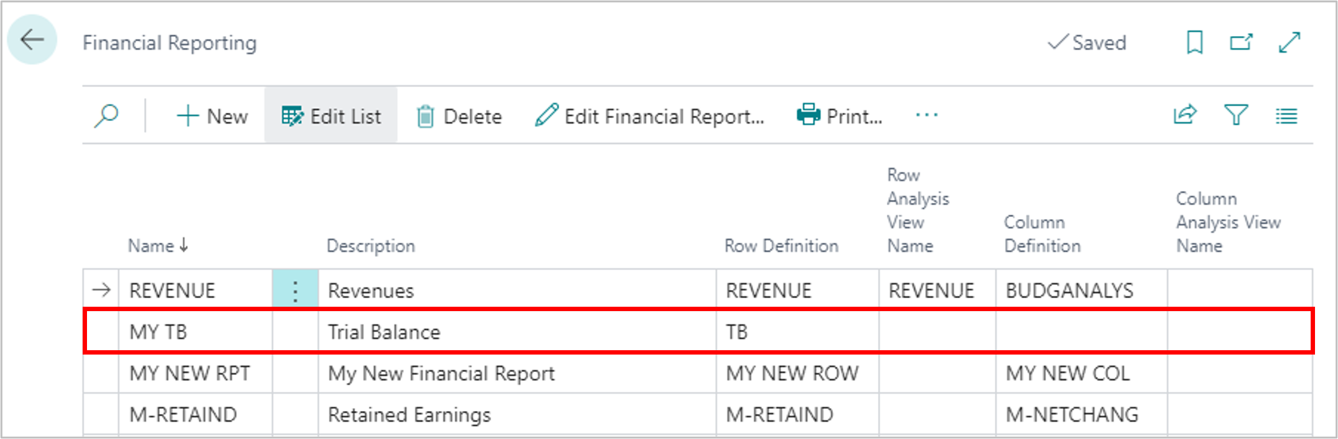Click the Print button
This screenshot has height=439, width=1338.
tap(840, 116)
